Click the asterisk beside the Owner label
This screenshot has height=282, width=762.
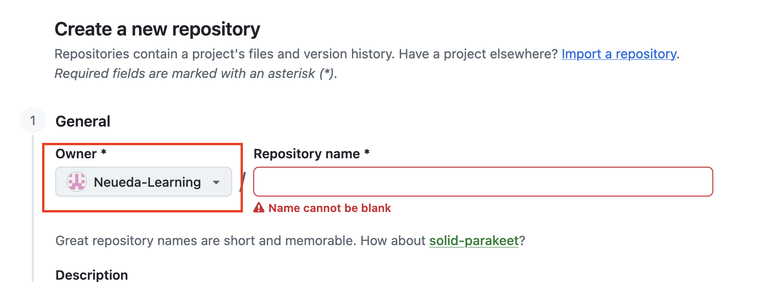click(104, 152)
